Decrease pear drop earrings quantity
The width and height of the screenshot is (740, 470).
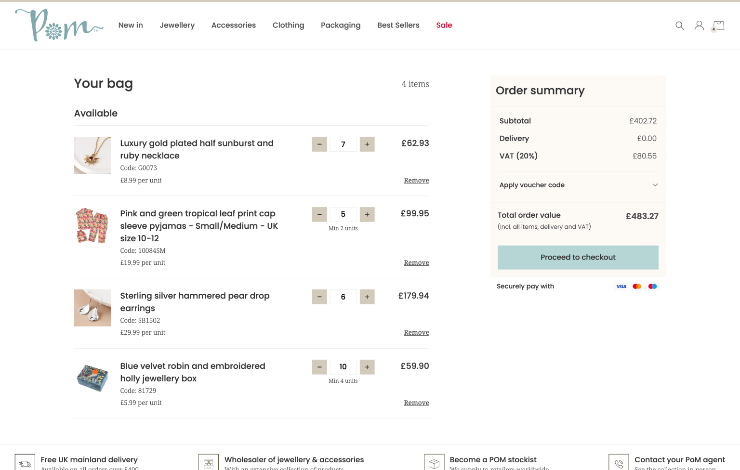point(319,297)
